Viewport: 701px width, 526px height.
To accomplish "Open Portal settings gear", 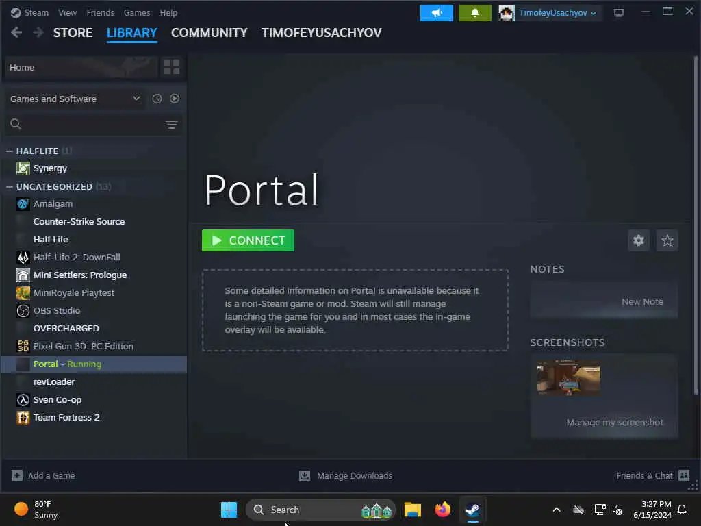I will click(639, 240).
